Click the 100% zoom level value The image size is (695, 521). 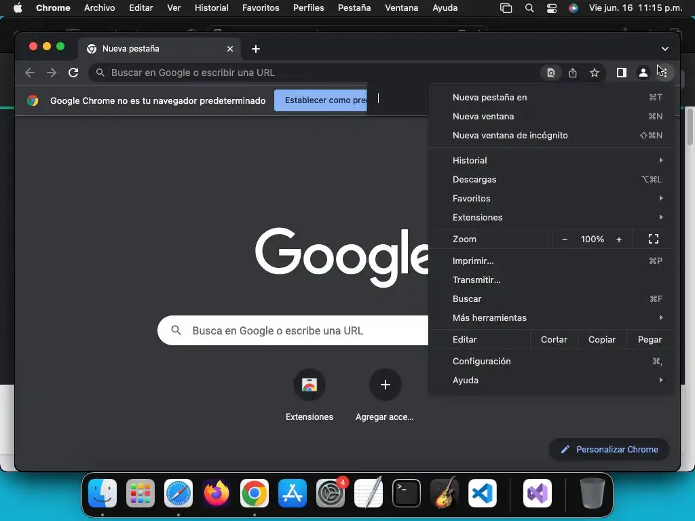coord(592,239)
